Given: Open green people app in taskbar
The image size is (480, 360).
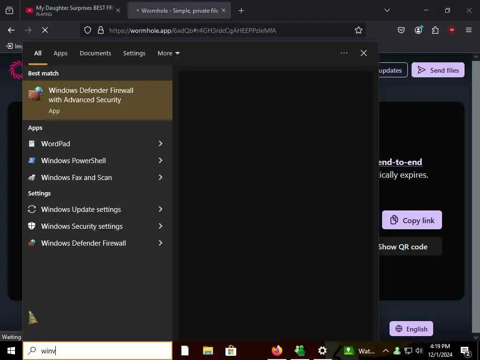Looking at the screenshot, I should (x=300, y=351).
